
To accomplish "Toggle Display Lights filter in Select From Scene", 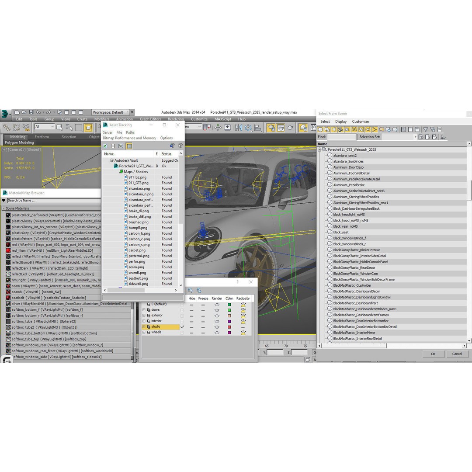I will pos(334,129).
